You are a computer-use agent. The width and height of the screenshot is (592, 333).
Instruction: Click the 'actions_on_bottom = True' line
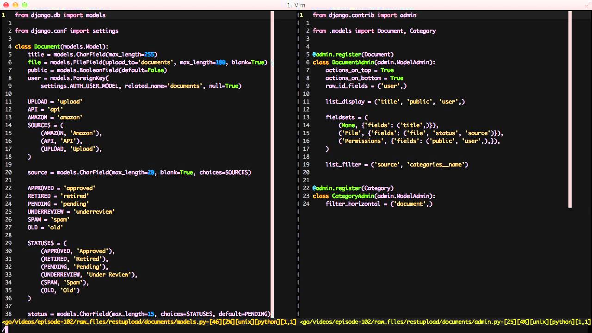(x=364, y=78)
